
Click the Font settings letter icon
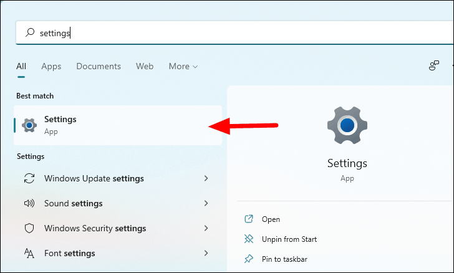pos(29,253)
